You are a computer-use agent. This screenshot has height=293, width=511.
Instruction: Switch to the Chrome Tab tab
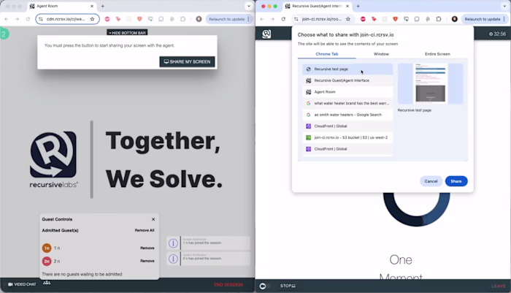coord(327,54)
